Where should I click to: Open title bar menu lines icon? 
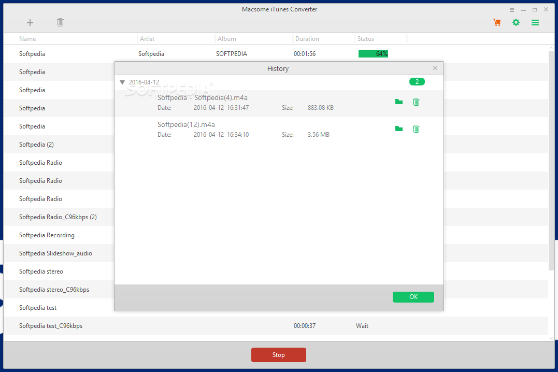point(512,10)
